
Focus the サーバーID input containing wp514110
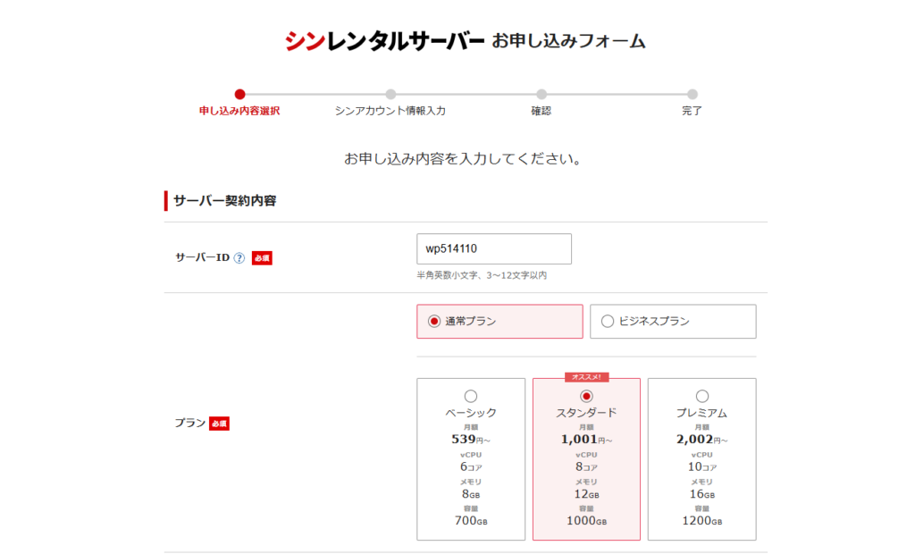(x=493, y=249)
